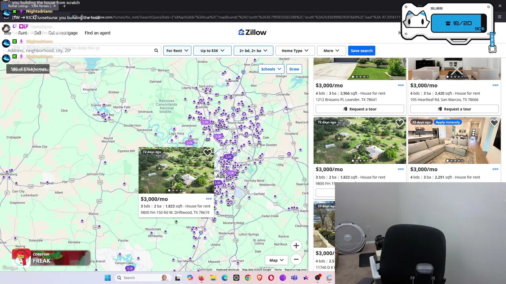Screen dimensions: 506x284
Task: Open File Explorer from taskbar
Action: coord(213,278)
